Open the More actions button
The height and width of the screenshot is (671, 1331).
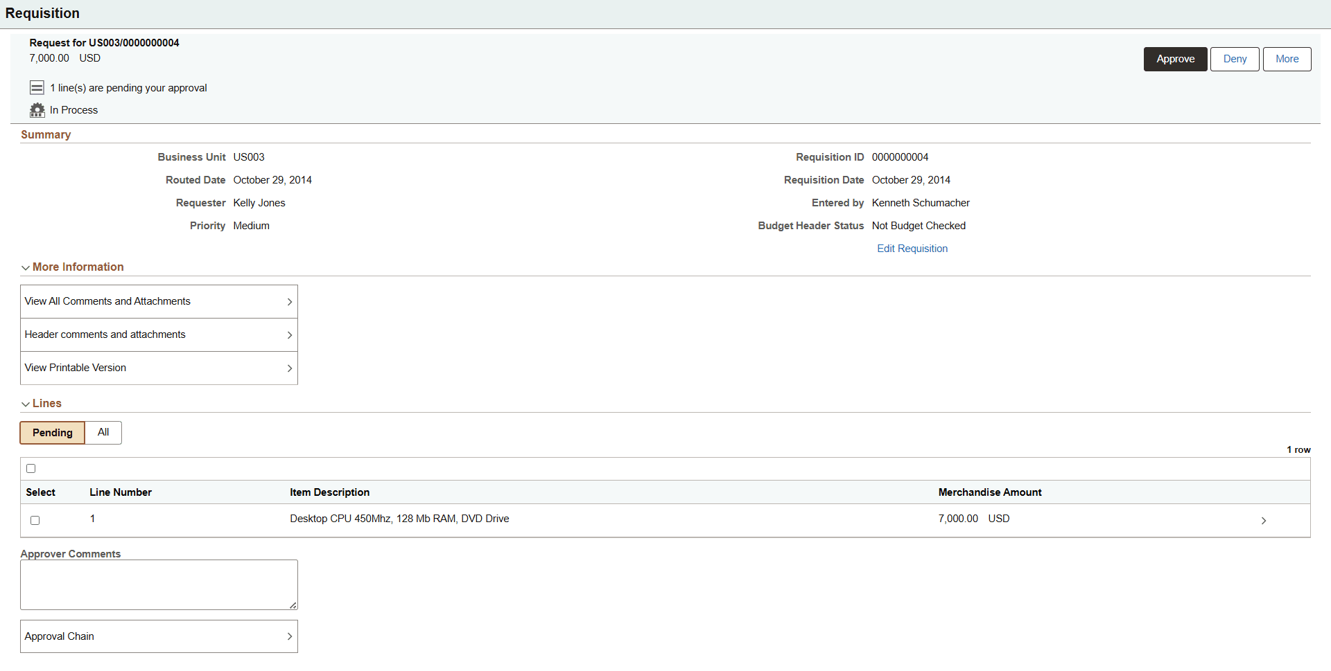(x=1287, y=59)
